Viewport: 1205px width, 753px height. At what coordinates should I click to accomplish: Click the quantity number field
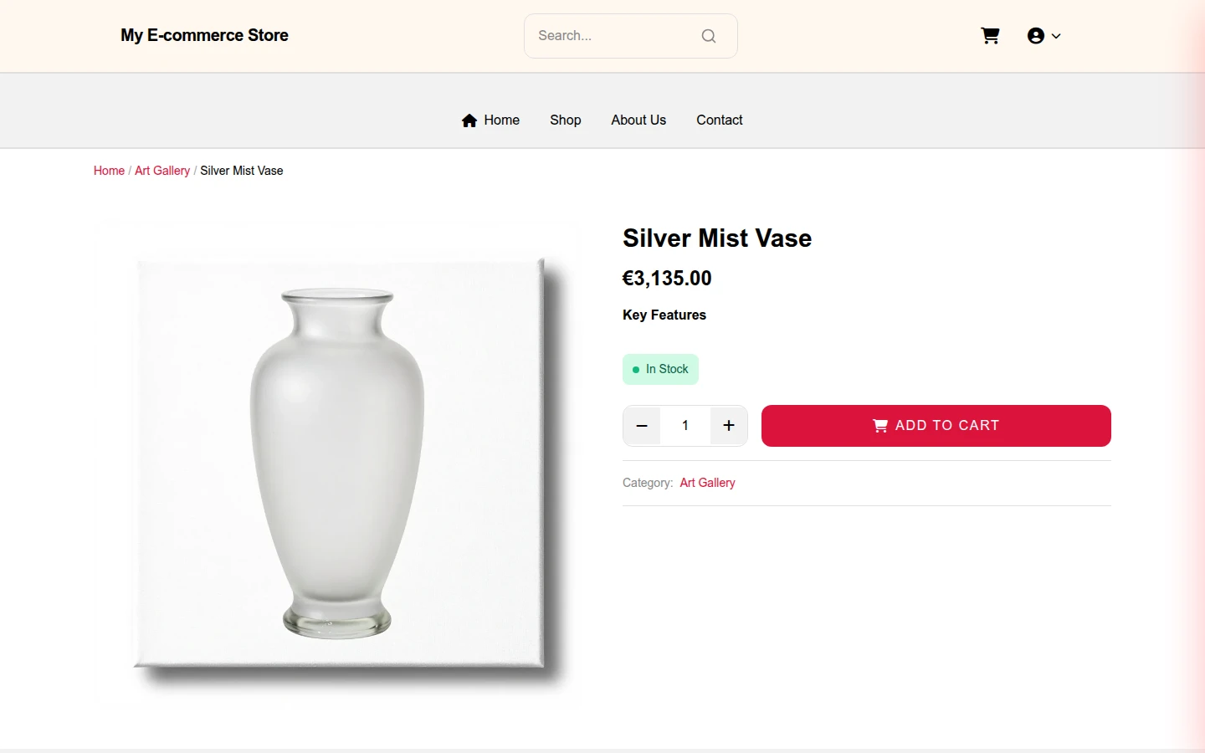[685, 426]
